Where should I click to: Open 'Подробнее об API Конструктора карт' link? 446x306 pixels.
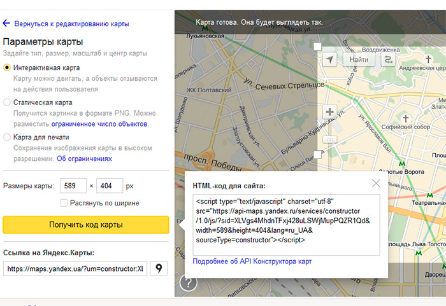click(252, 261)
